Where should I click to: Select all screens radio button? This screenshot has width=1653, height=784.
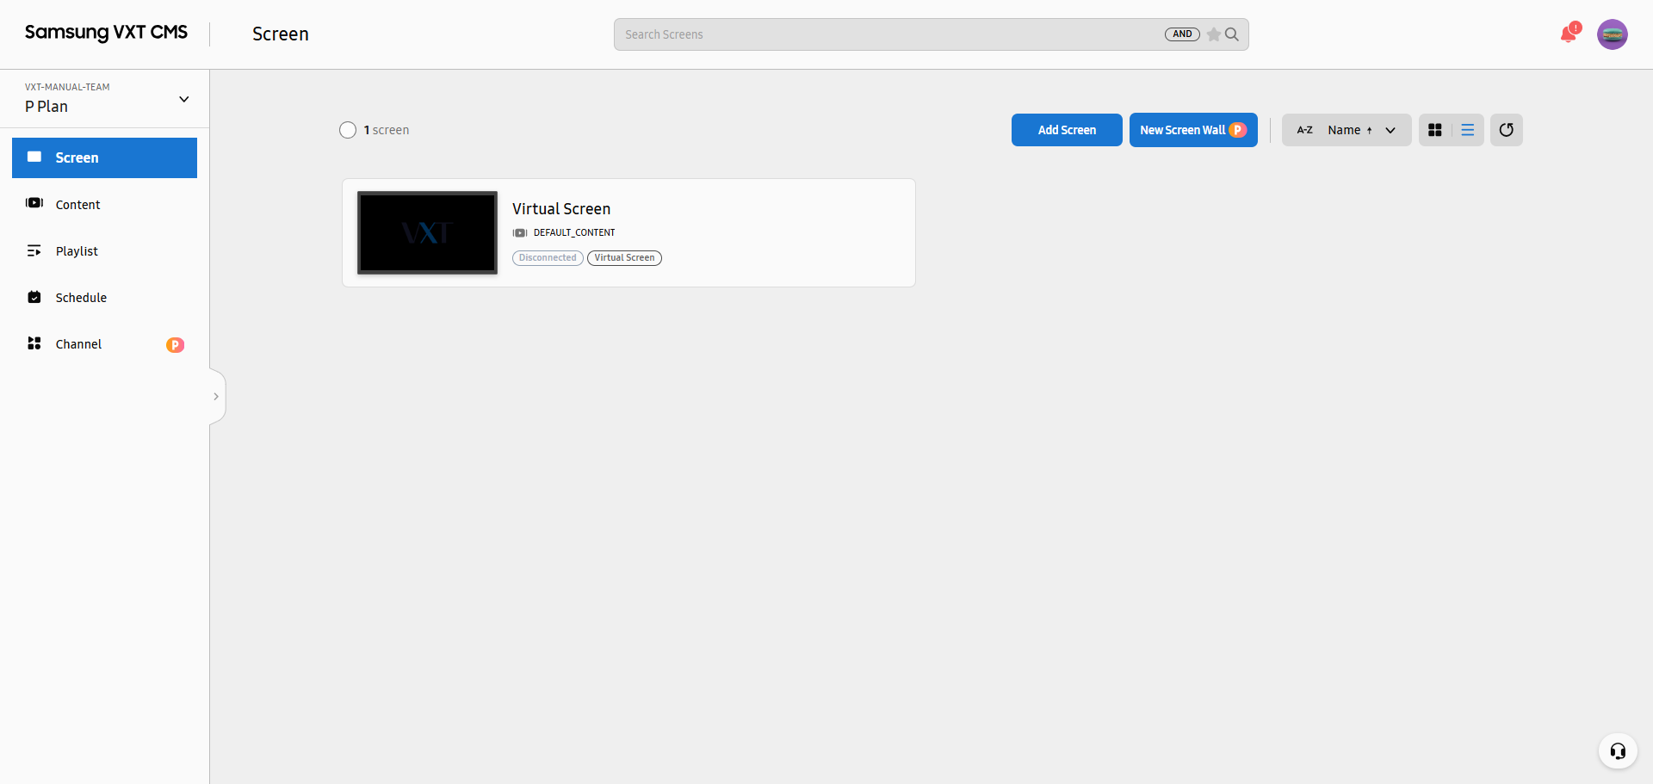click(348, 130)
